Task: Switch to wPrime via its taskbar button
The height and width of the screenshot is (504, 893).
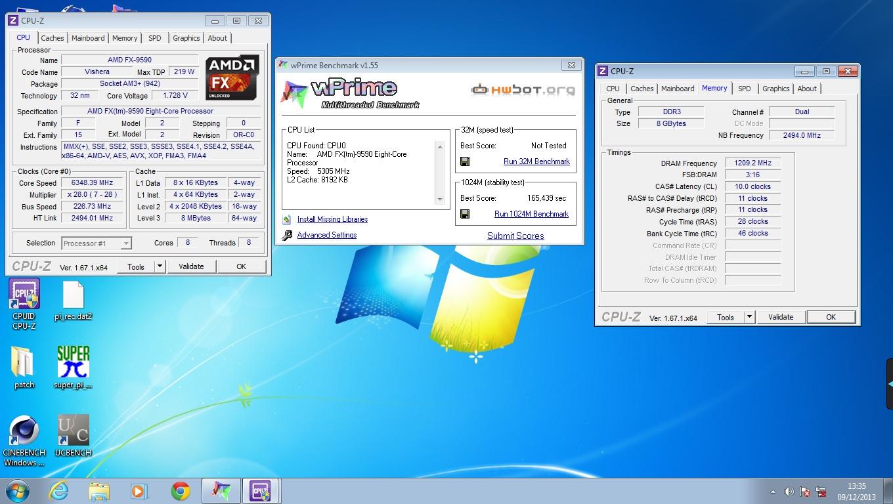Action: 221,491
